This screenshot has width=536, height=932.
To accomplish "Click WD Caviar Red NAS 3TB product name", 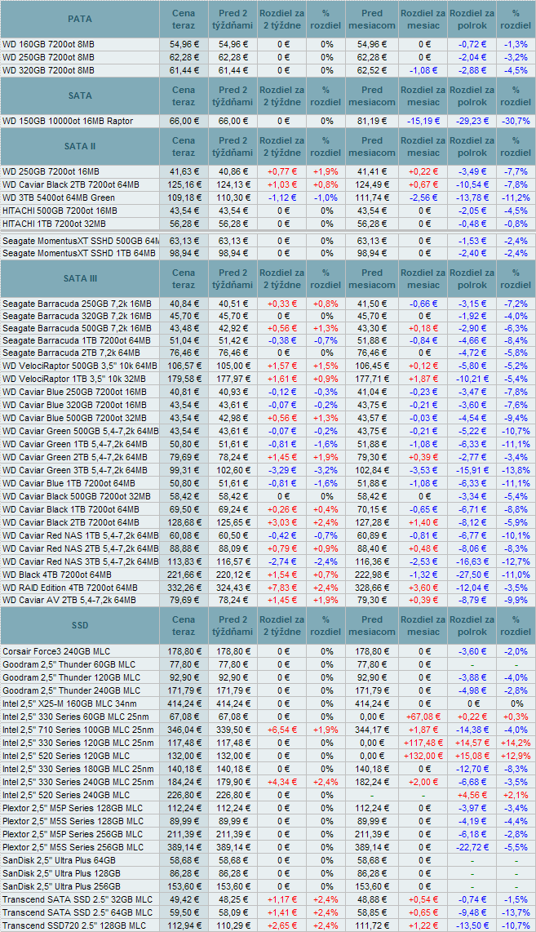I will 80,561.
